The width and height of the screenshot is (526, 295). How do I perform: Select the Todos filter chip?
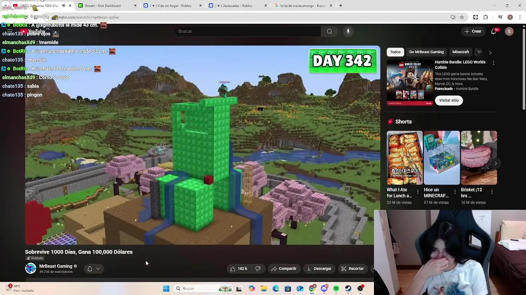click(395, 52)
